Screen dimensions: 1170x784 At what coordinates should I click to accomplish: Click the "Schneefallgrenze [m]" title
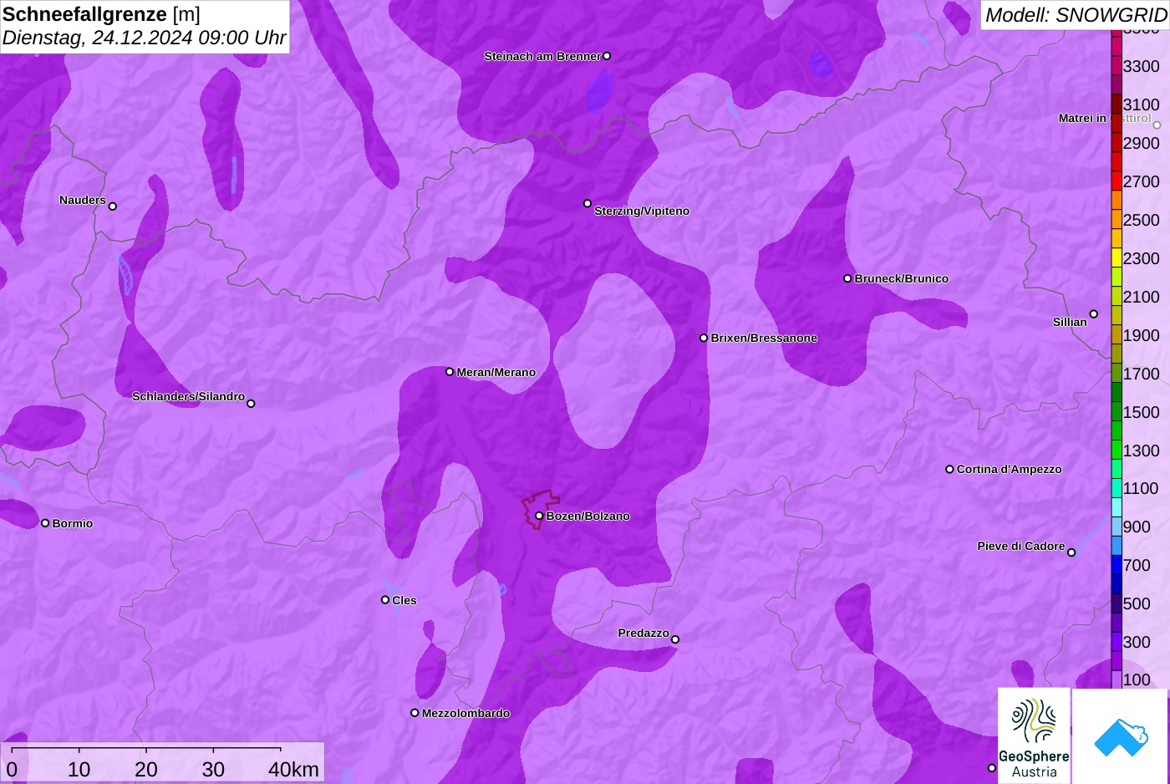tap(101, 14)
